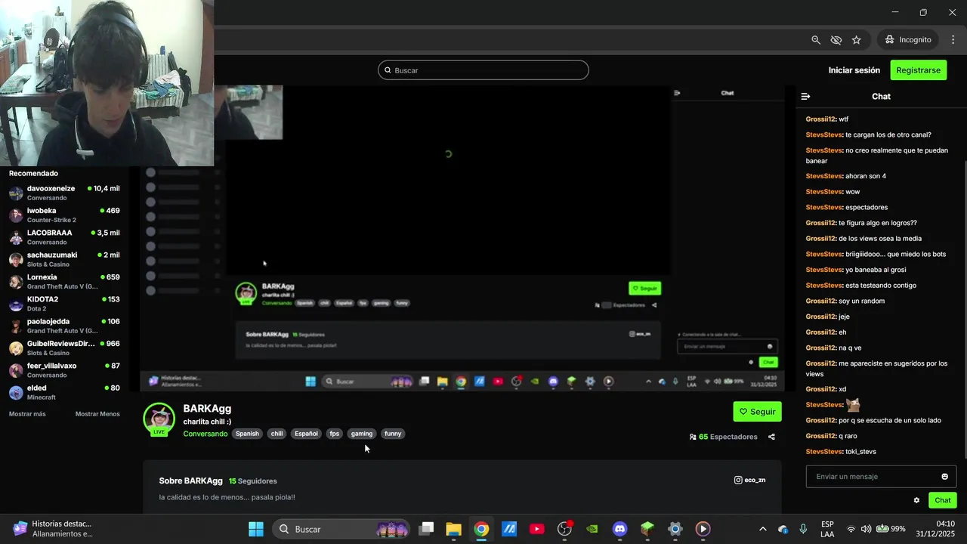
Task: Open feer_villalvaxo channel in recommended list
Action: [64, 370]
